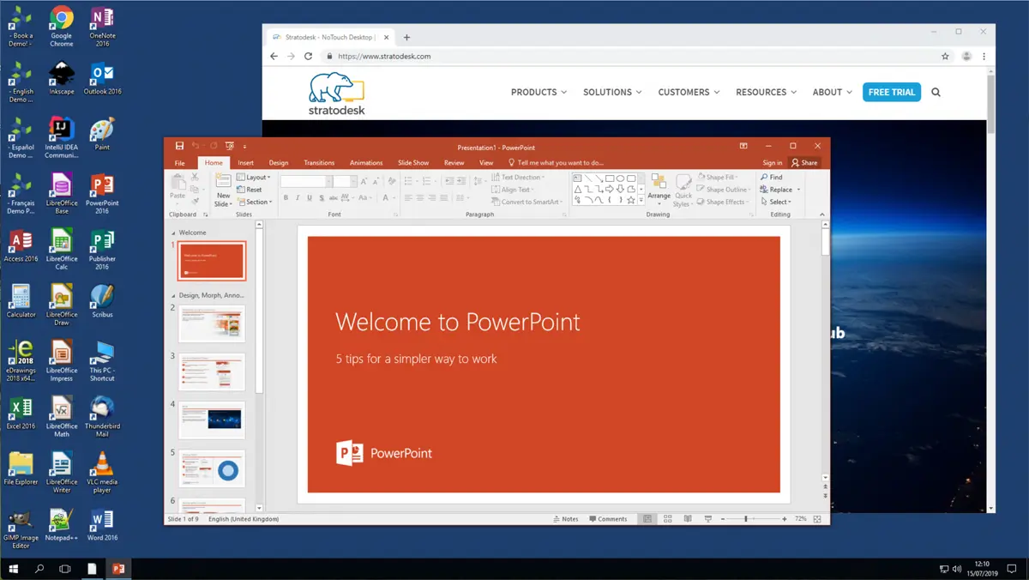The width and height of the screenshot is (1029, 580).
Task: Reset the slide layout with Reset
Action: point(250,190)
